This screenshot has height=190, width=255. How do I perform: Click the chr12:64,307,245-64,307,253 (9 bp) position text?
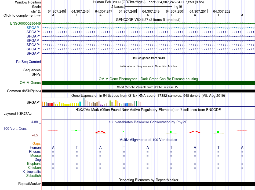tap(176, 2)
